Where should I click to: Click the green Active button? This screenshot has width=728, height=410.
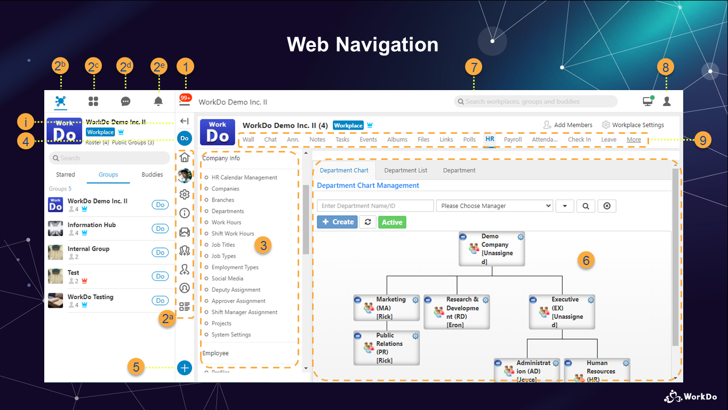392,222
